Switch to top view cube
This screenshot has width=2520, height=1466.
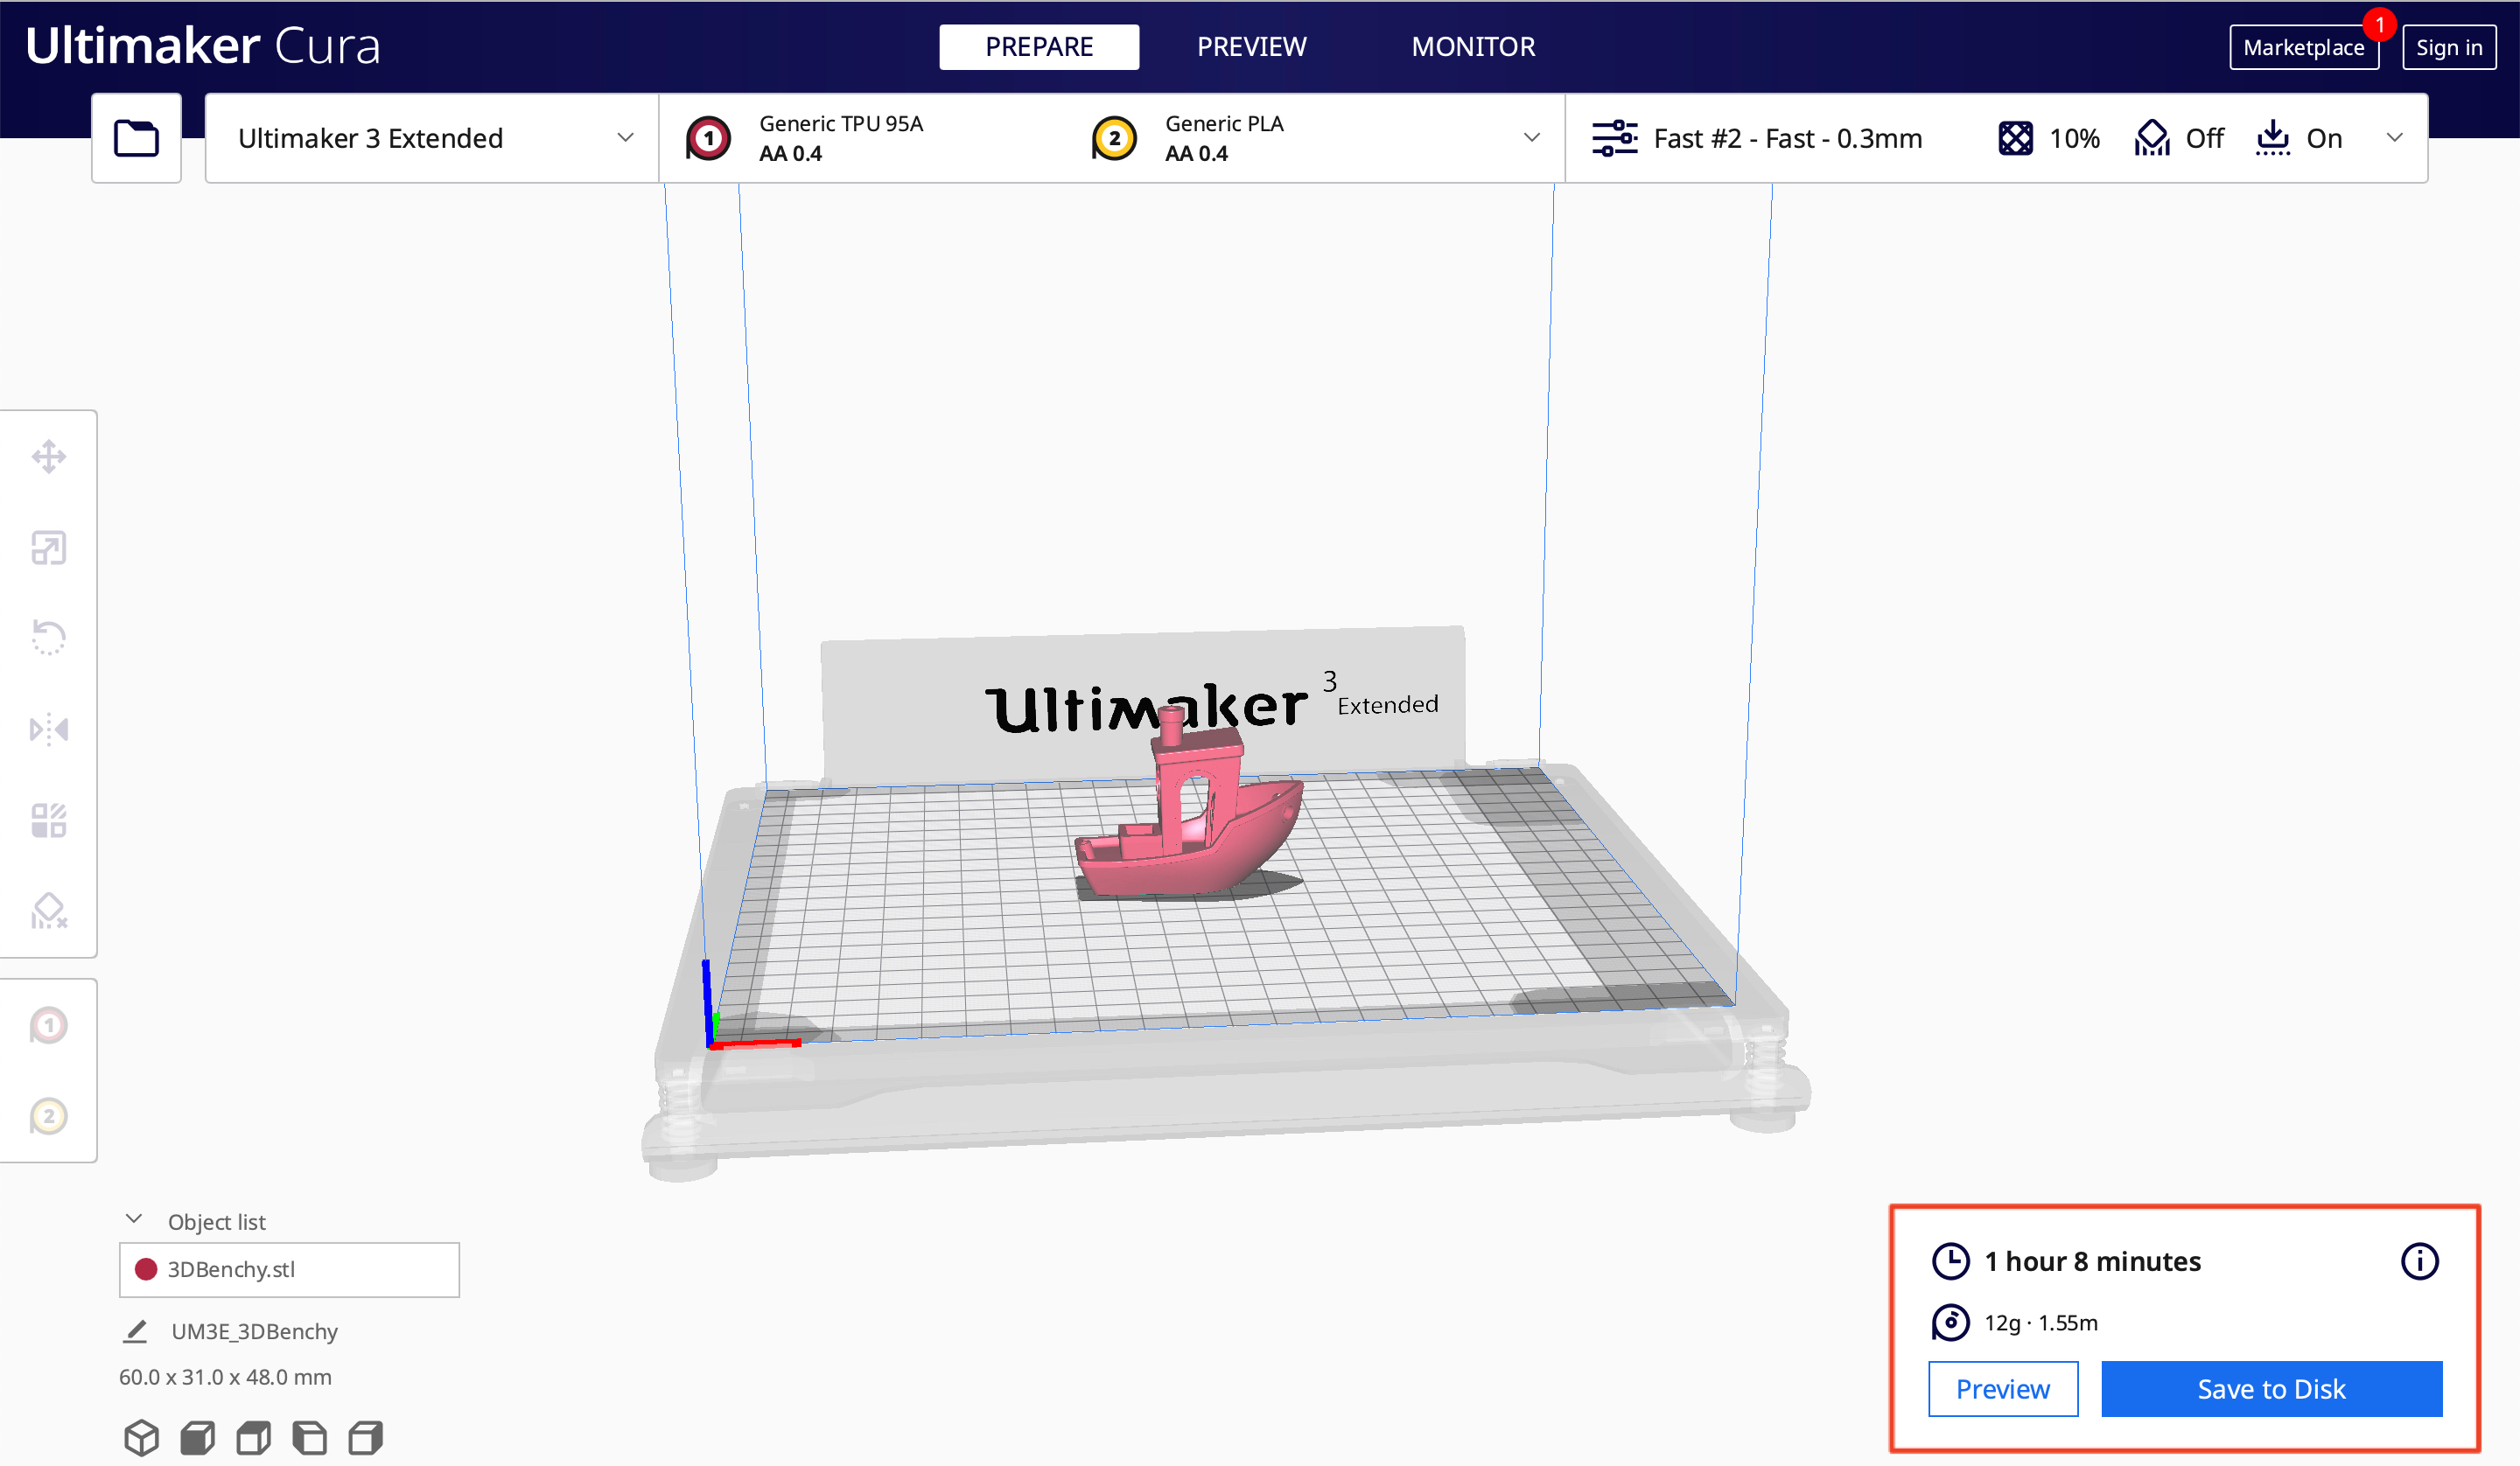pyautogui.click(x=253, y=1438)
